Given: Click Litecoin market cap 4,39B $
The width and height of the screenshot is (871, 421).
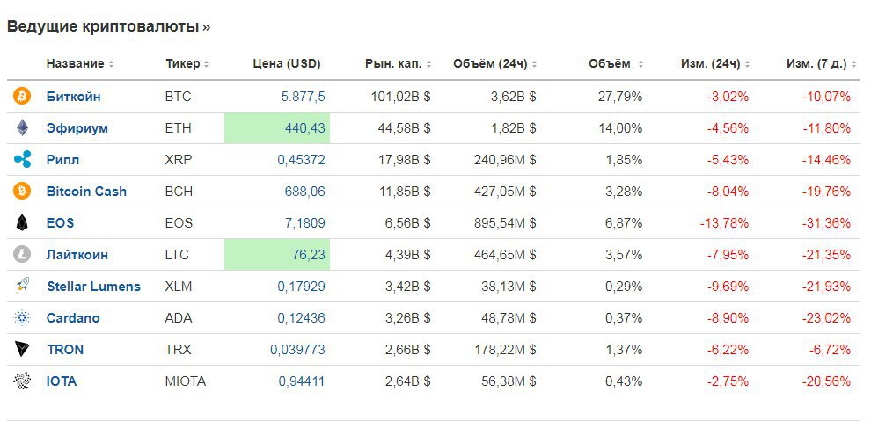Looking at the screenshot, I should coord(407,255).
